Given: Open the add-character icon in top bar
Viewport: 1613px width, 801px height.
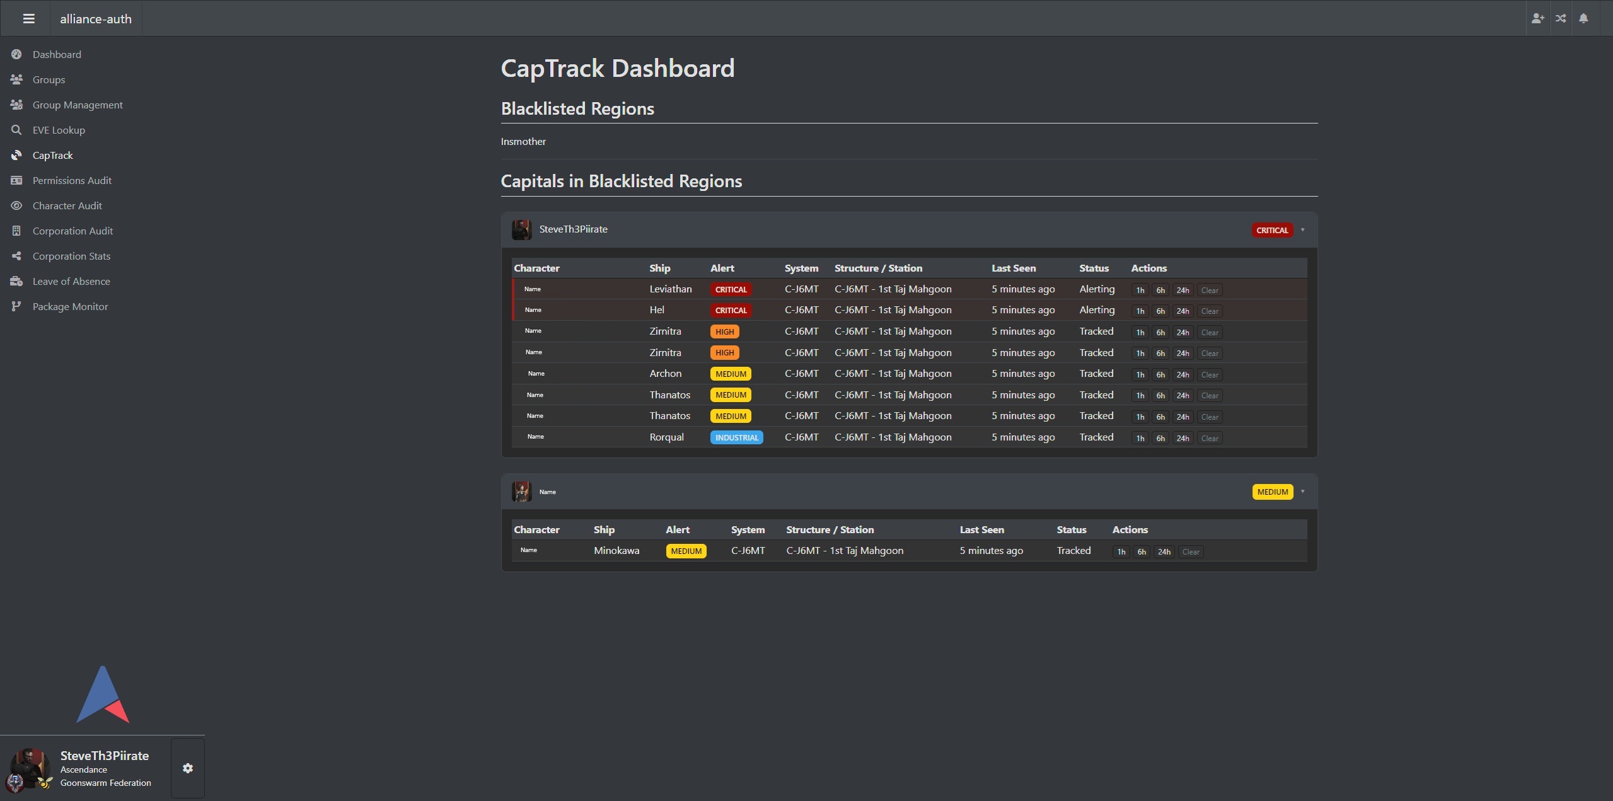Looking at the screenshot, I should click(1537, 18).
